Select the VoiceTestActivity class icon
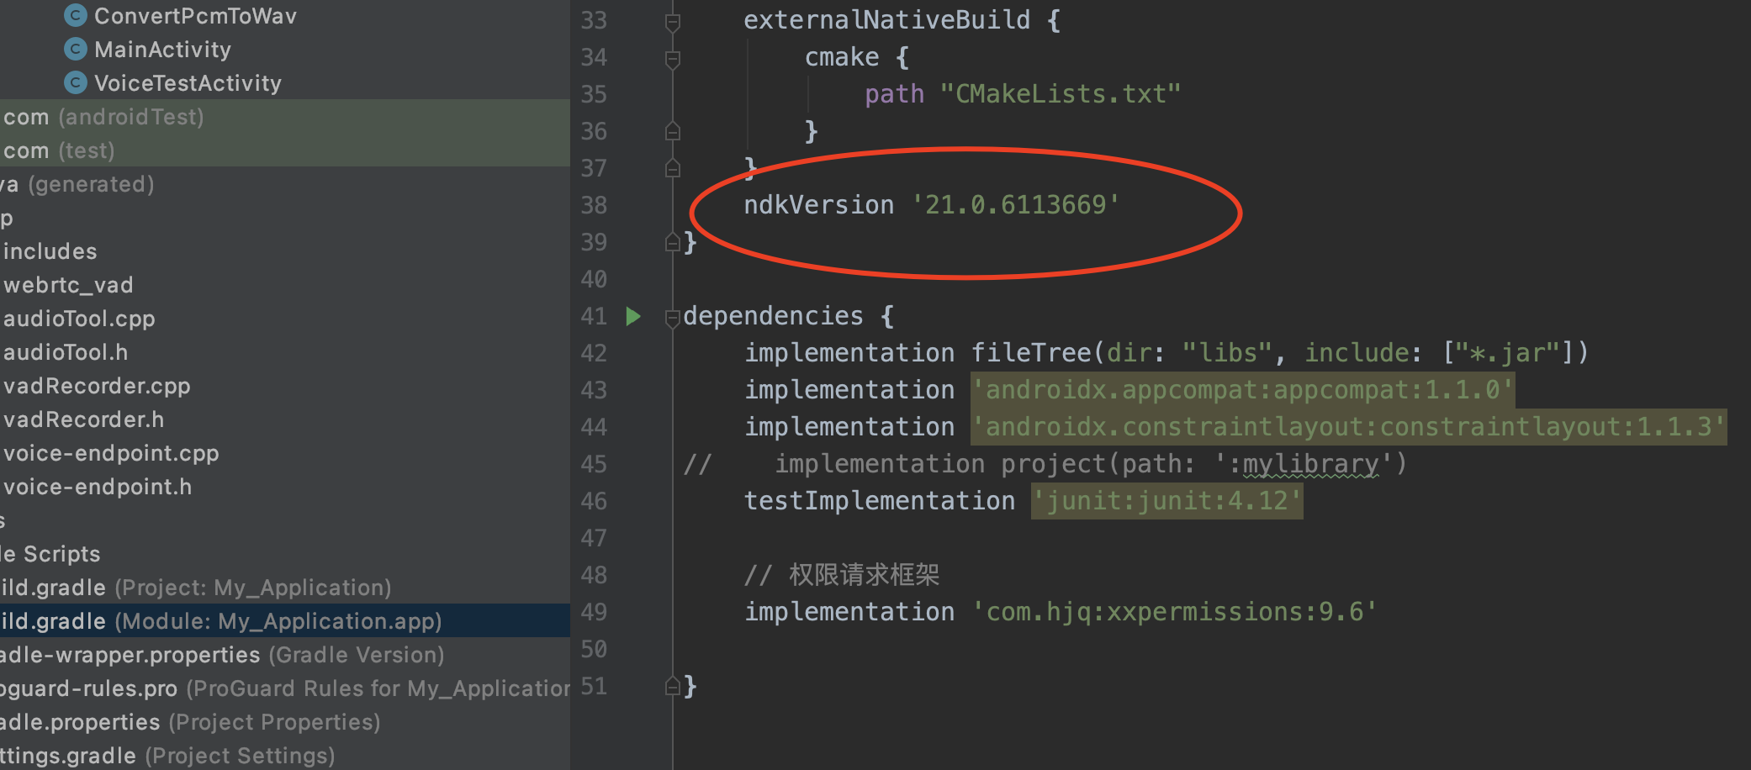 coord(75,82)
